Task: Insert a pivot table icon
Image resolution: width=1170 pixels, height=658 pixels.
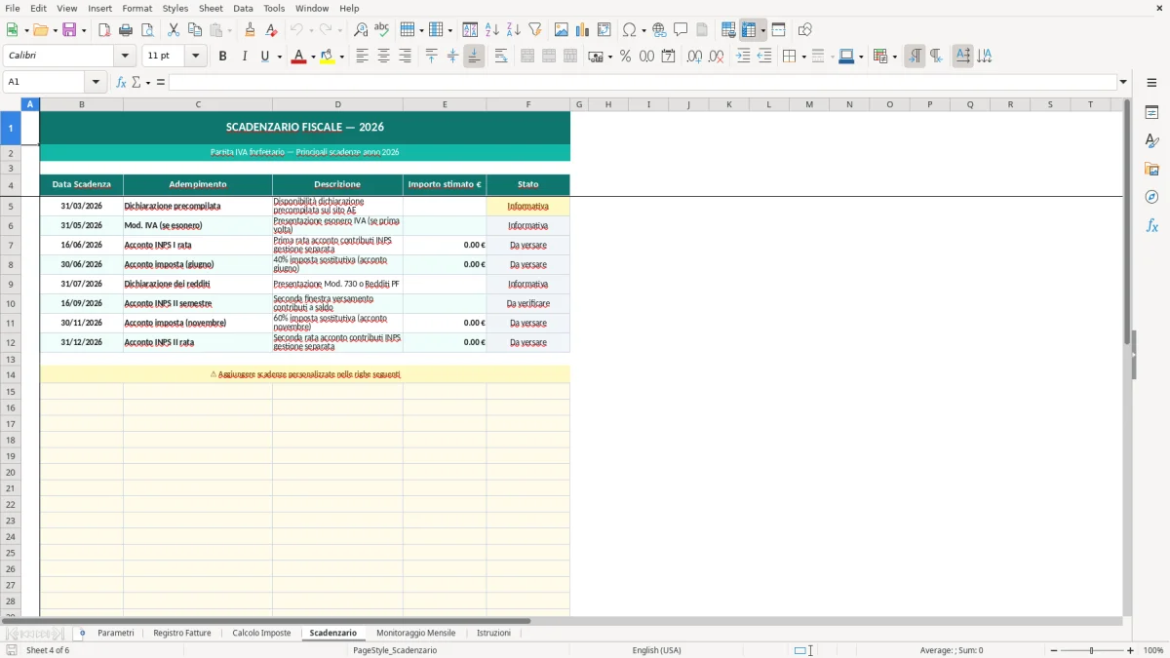Action: click(604, 30)
